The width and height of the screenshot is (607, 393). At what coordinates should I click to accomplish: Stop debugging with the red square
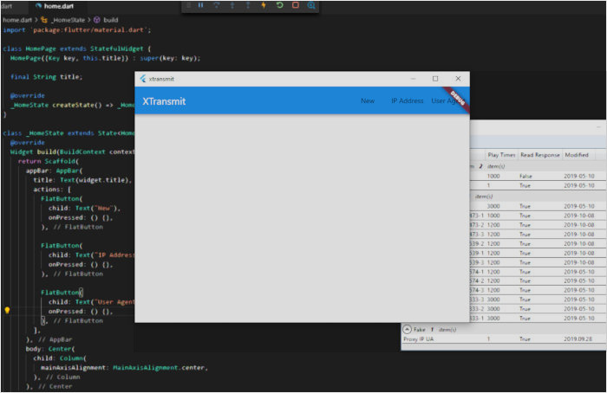click(x=295, y=5)
